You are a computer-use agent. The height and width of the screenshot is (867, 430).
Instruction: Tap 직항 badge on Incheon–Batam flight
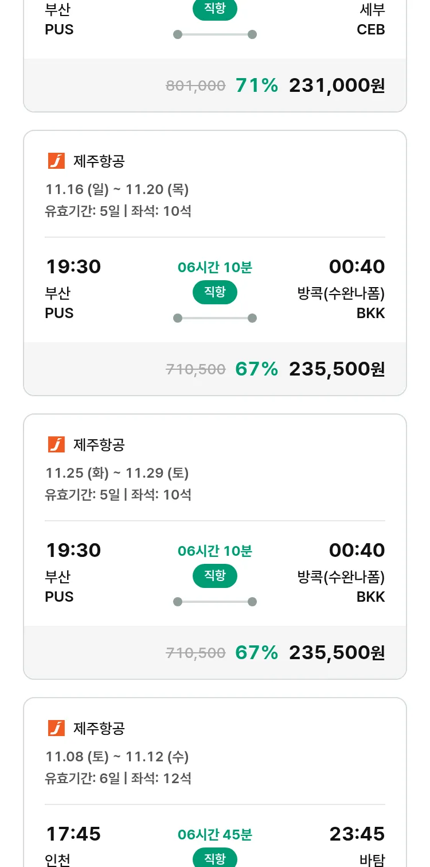214,858
